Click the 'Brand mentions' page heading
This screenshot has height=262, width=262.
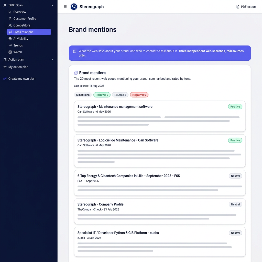93,29
